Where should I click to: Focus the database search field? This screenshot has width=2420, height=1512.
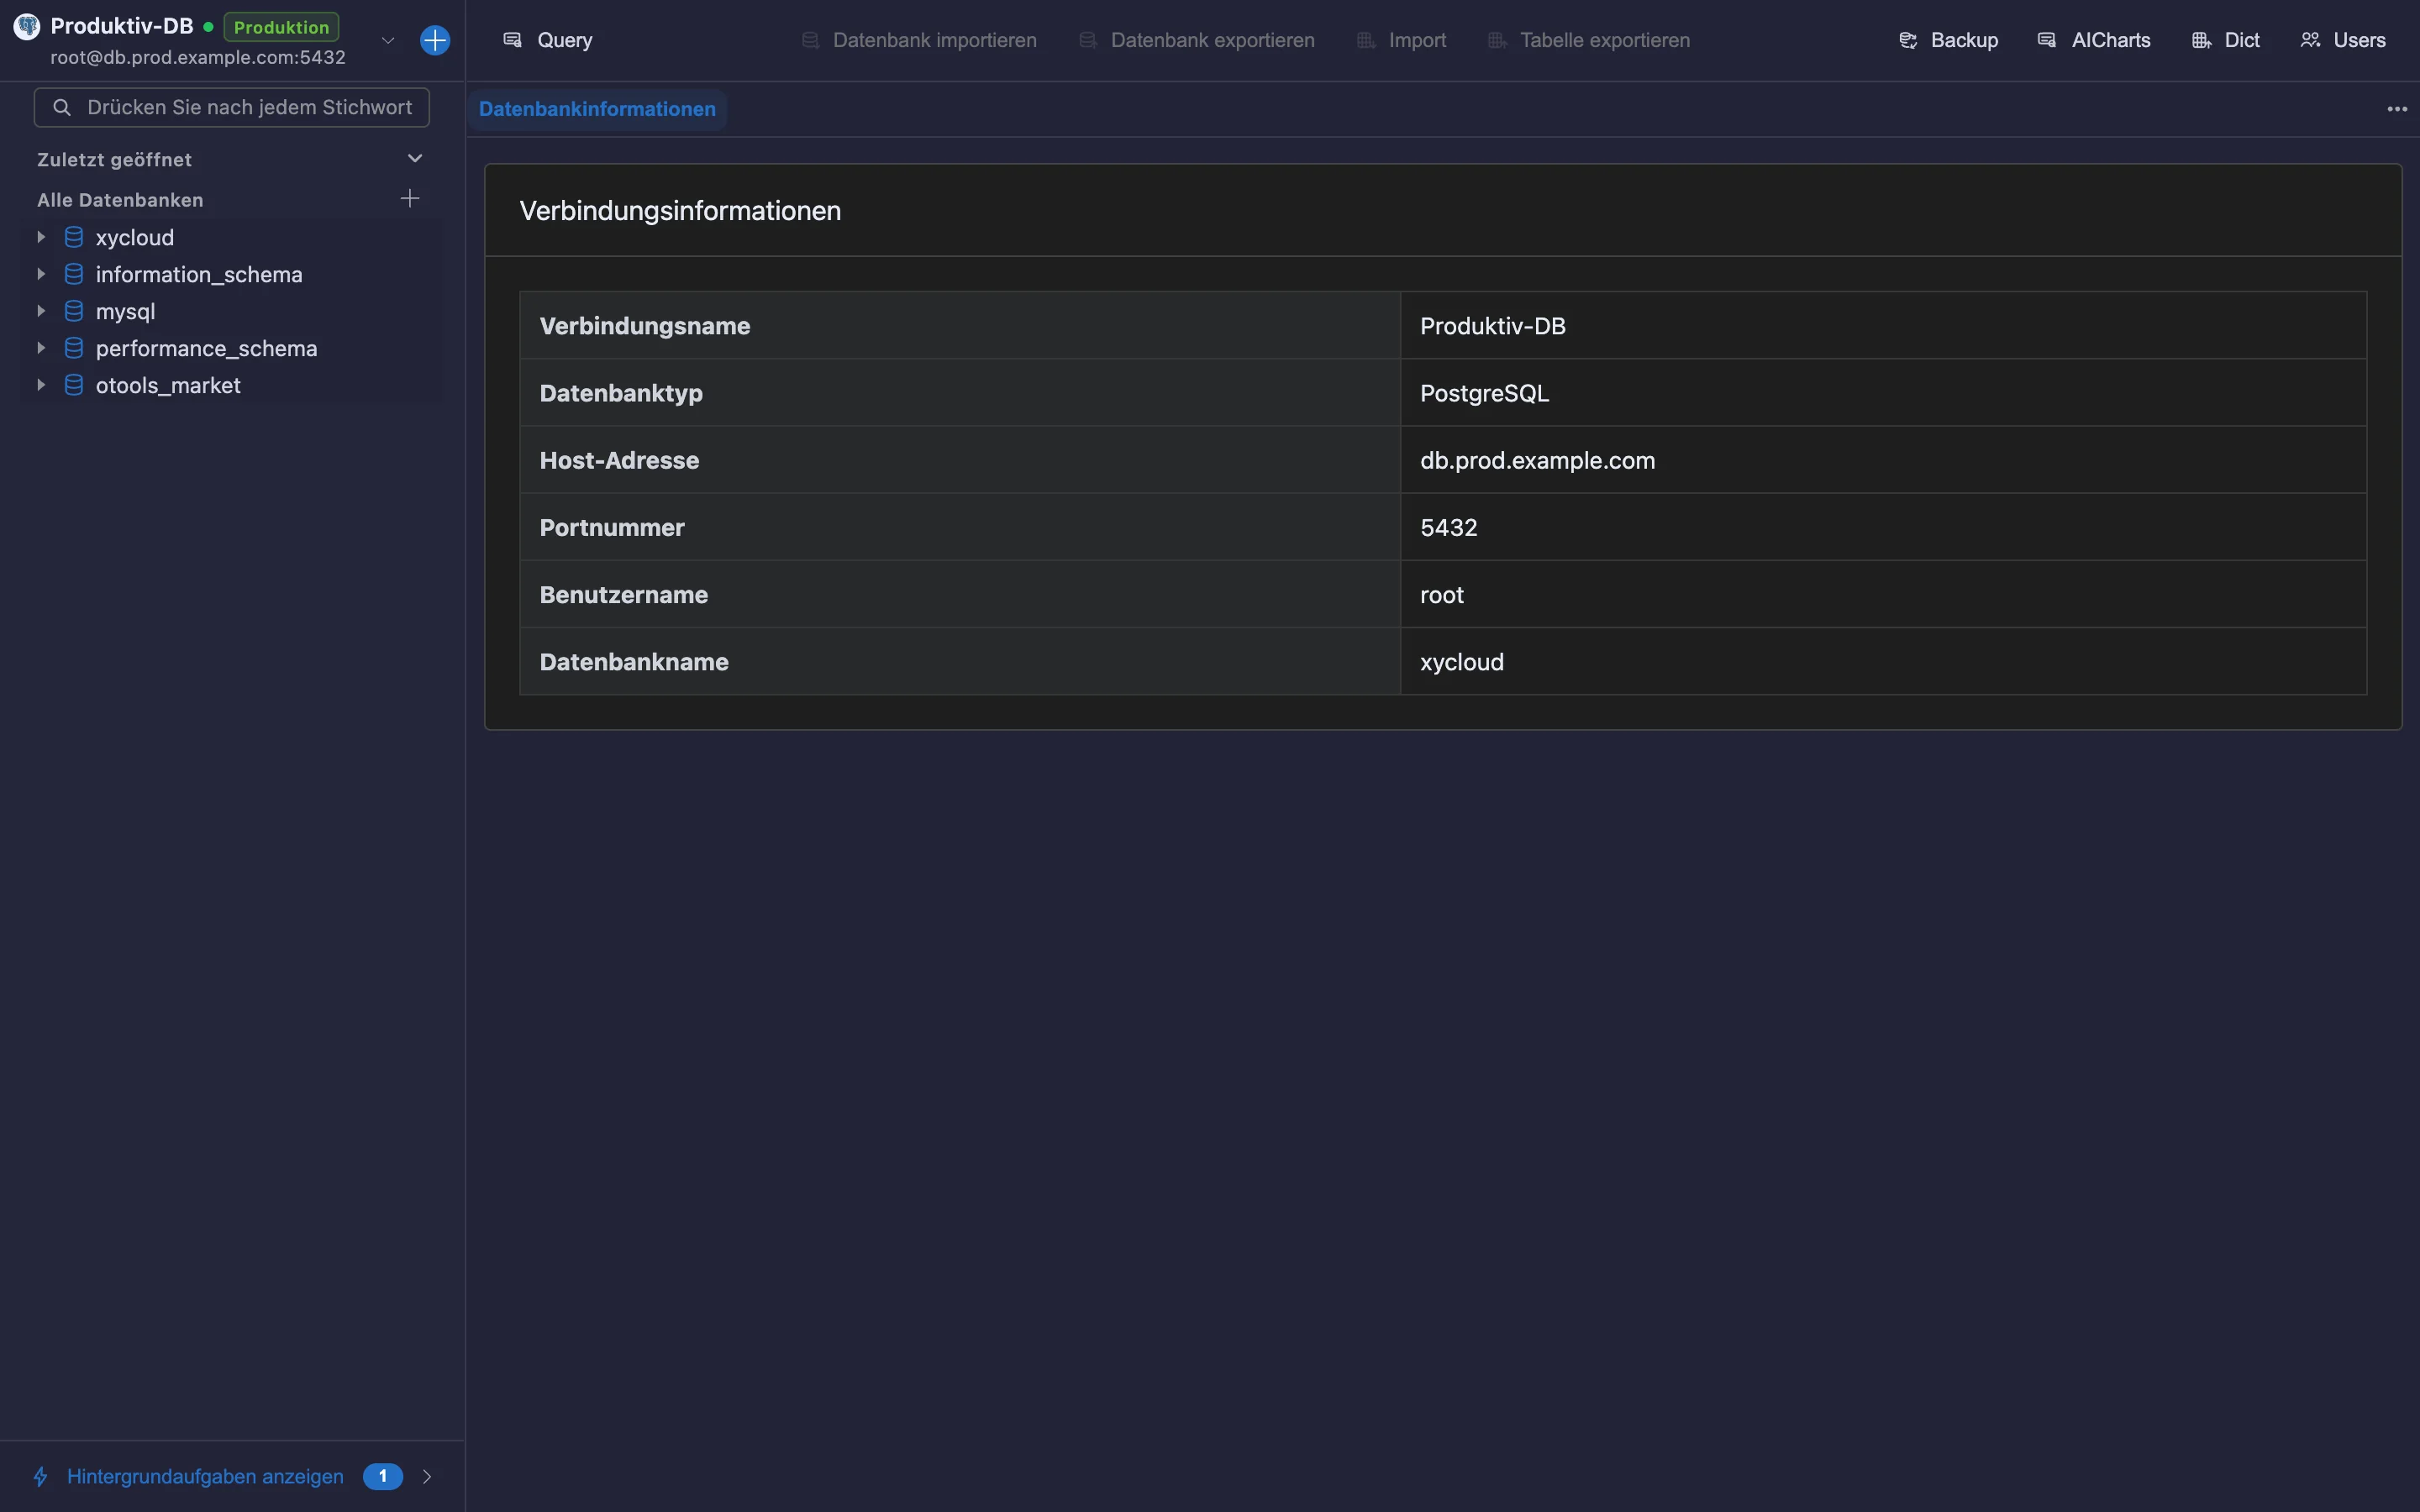pyautogui.click(x=232, y=107)
